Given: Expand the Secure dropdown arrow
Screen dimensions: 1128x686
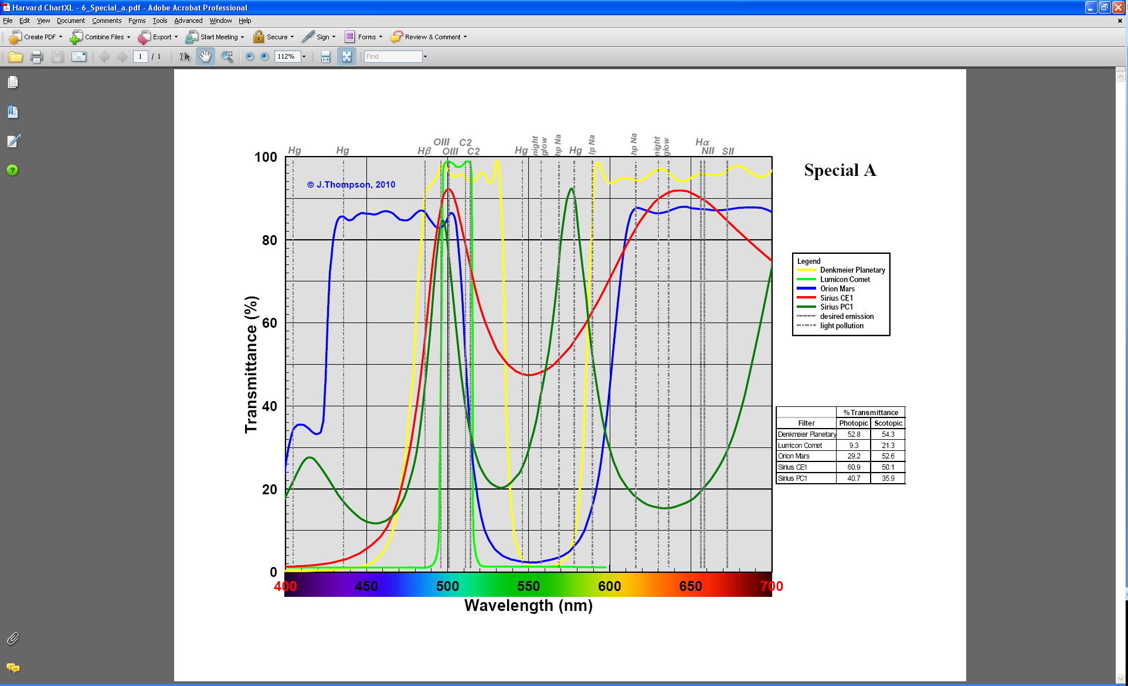Looking at the screenshot, I should pyautogui.click(x=292, y=37).
